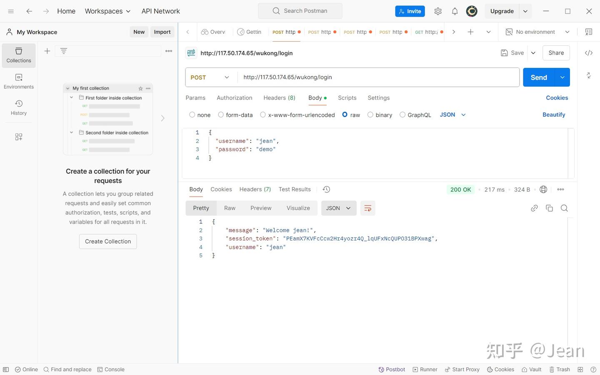Search within the response body
The image size is (600, 375).
click(564, 208)
